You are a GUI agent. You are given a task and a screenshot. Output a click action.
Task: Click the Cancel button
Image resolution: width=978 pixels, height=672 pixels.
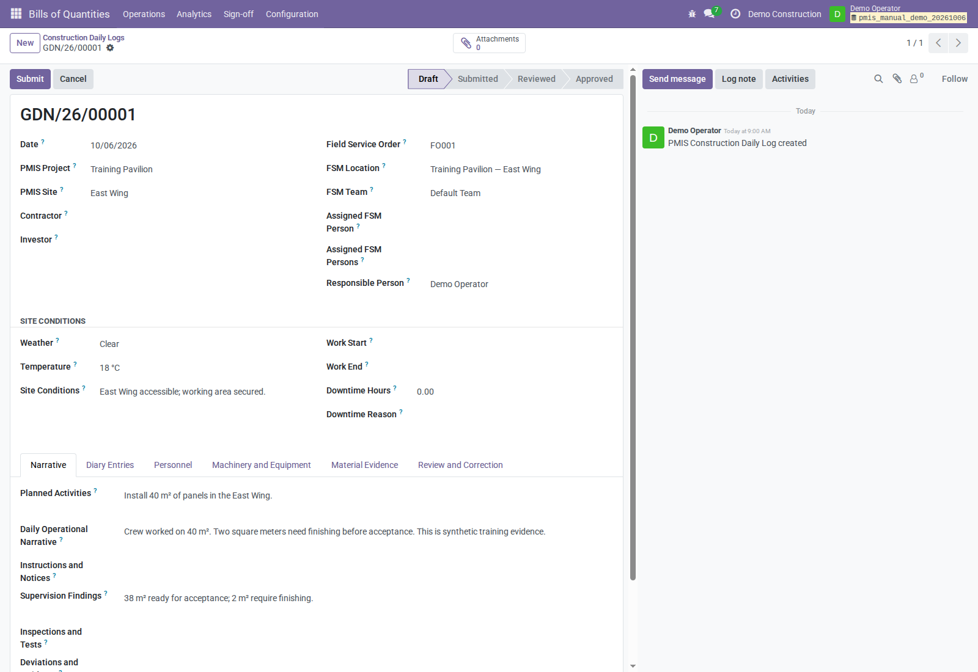pos(73,79)
